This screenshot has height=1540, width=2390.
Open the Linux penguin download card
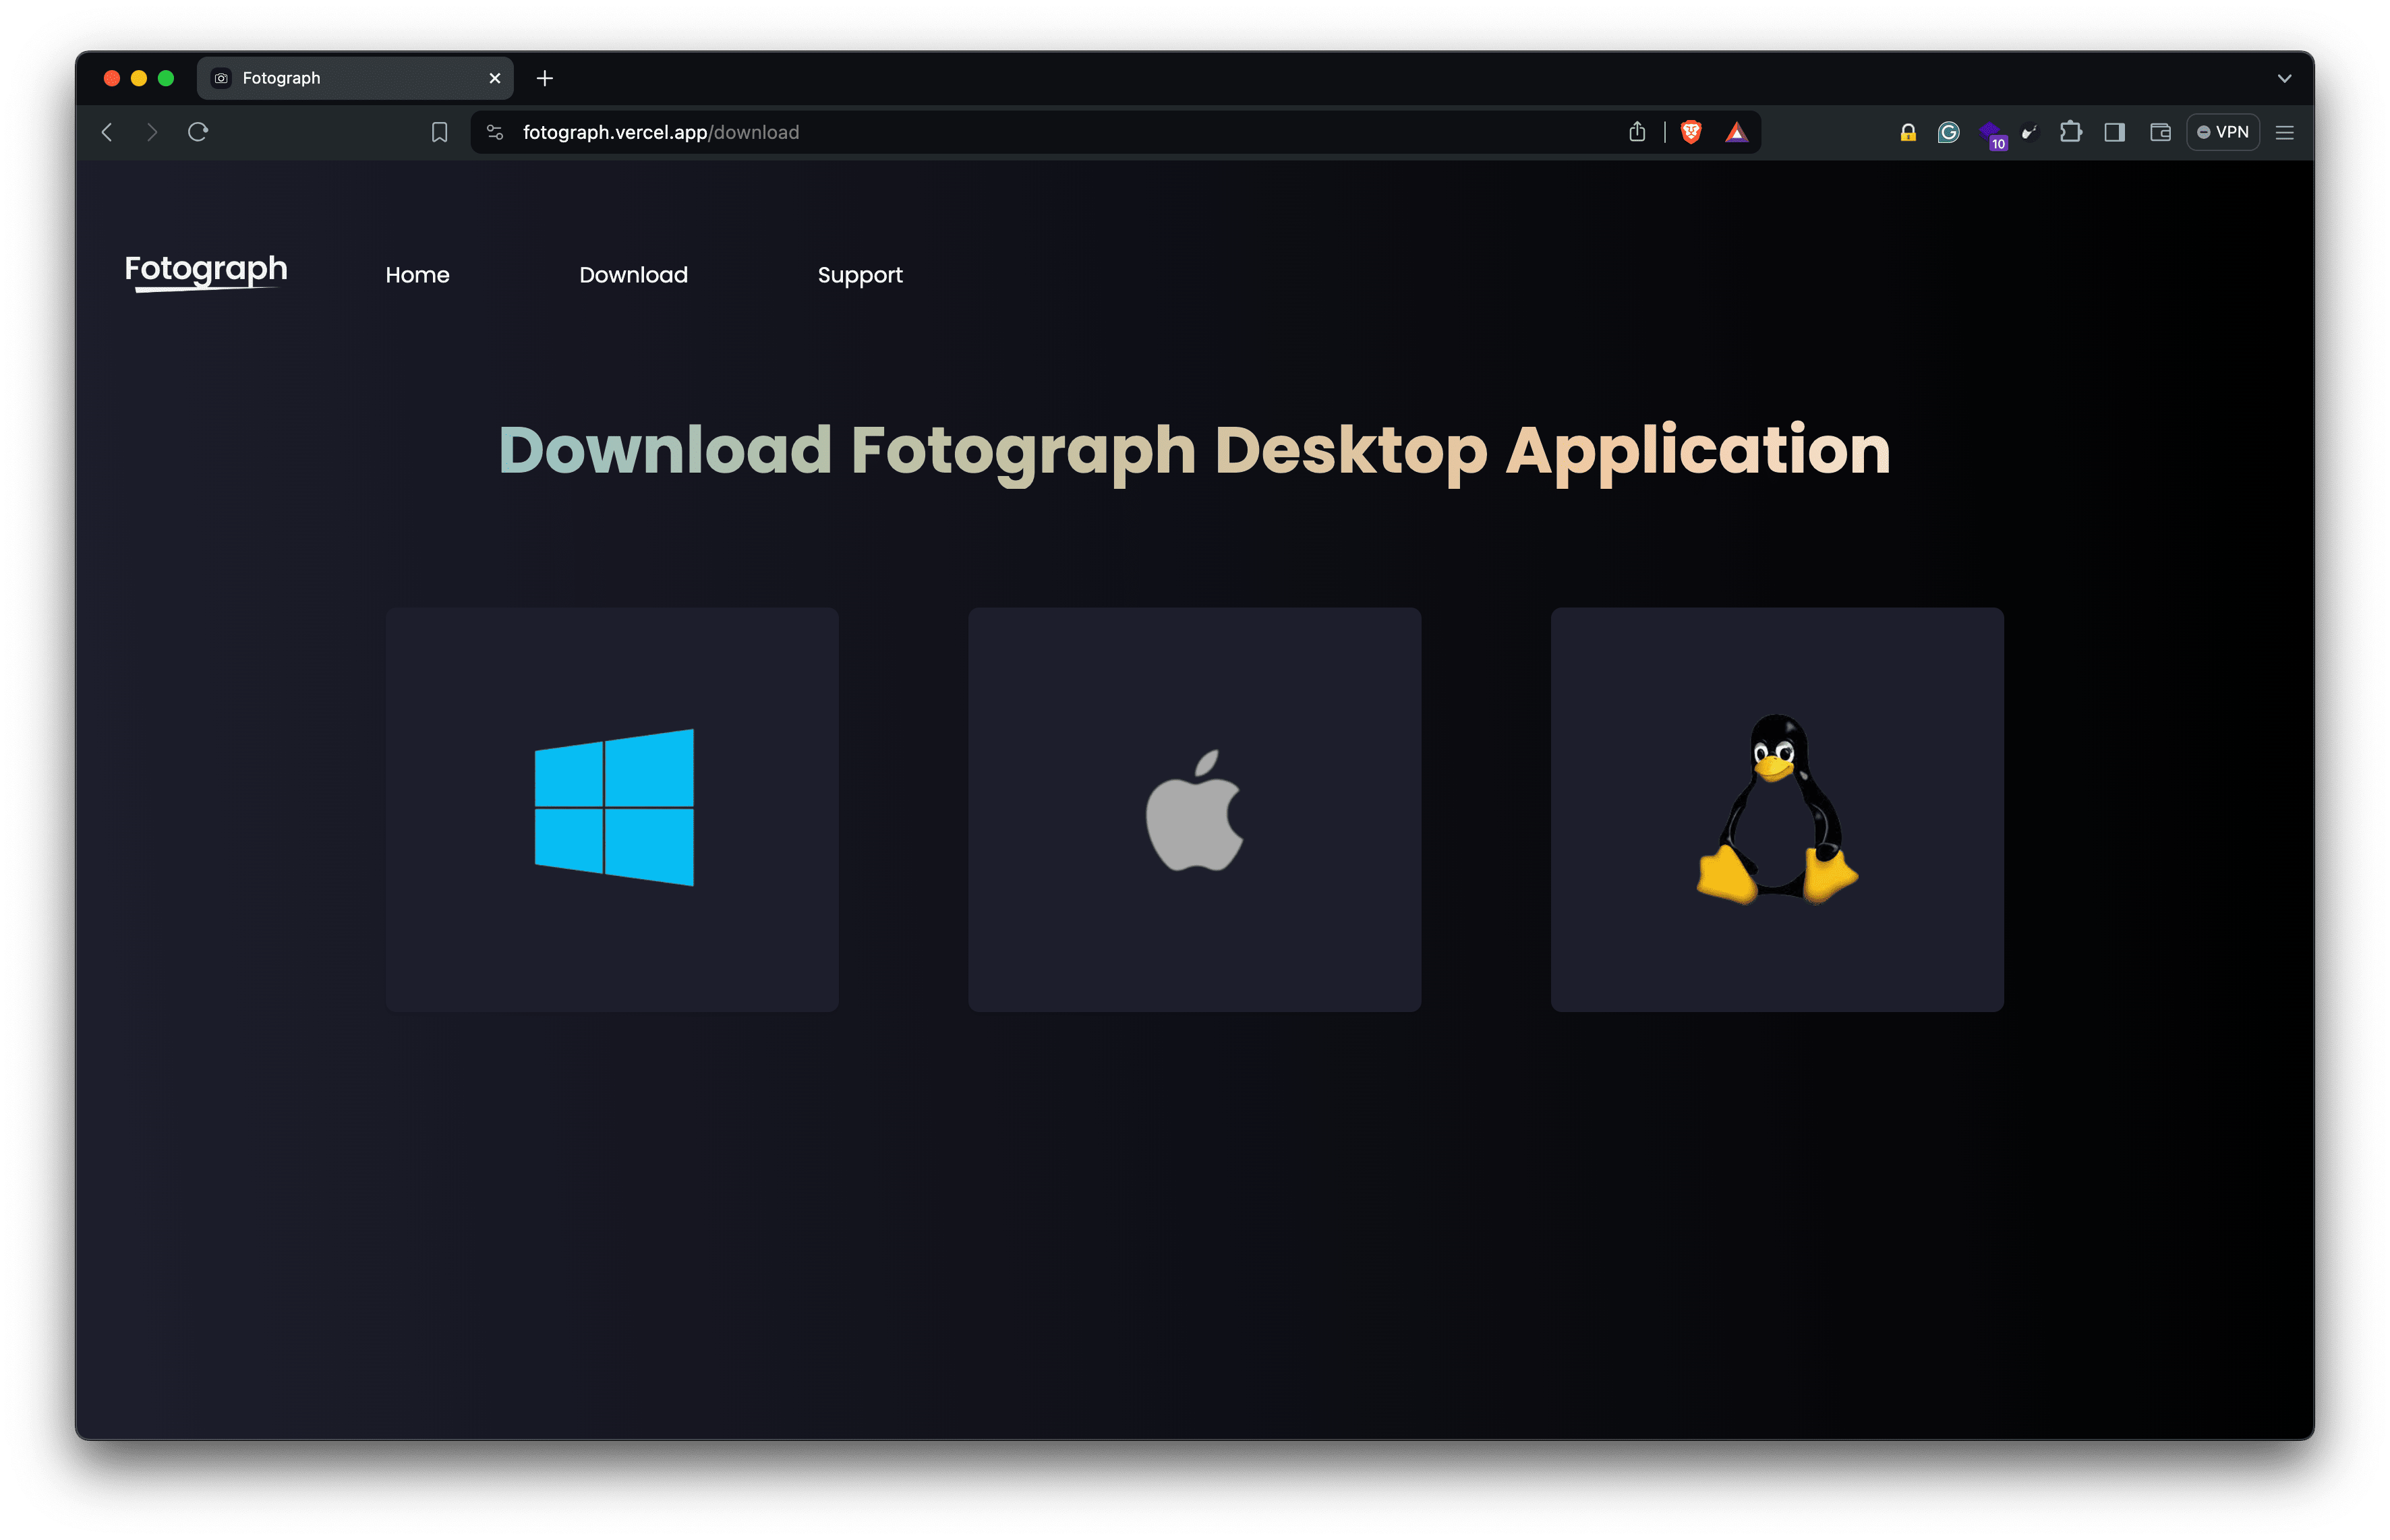(1777, 809)
